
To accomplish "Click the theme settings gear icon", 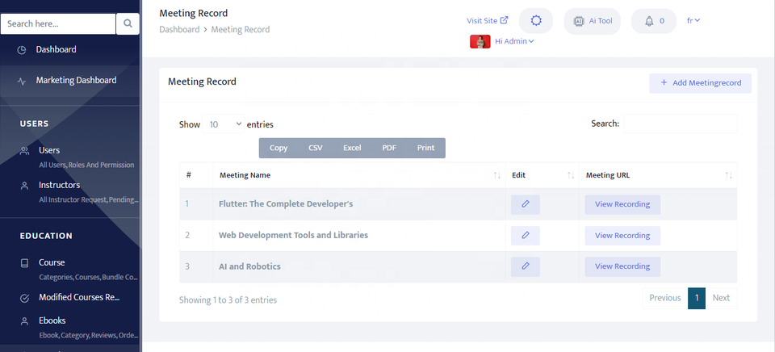I will (535, 21).
